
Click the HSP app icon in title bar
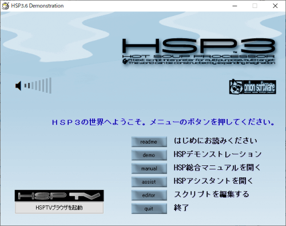click(5, 6)
